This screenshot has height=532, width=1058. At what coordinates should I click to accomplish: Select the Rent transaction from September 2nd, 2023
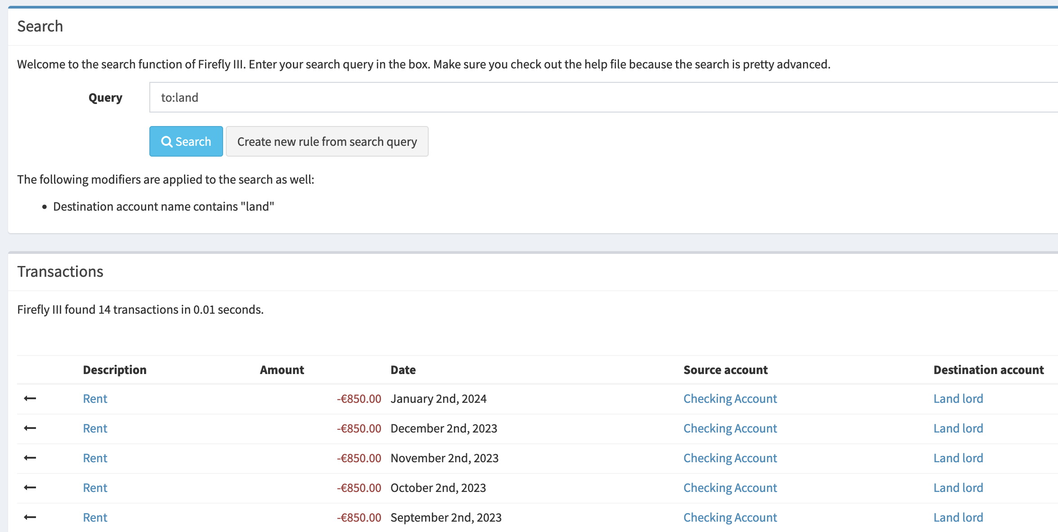coord(95,517)
